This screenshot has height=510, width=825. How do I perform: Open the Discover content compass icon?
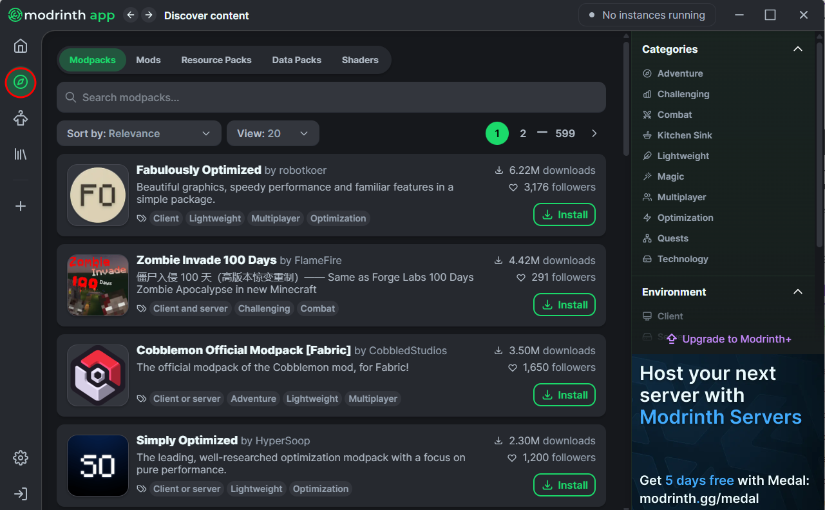[x=21, y=82]
